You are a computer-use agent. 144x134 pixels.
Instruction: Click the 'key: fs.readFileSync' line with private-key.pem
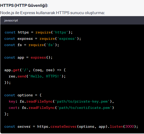click(x=61, y=102)
